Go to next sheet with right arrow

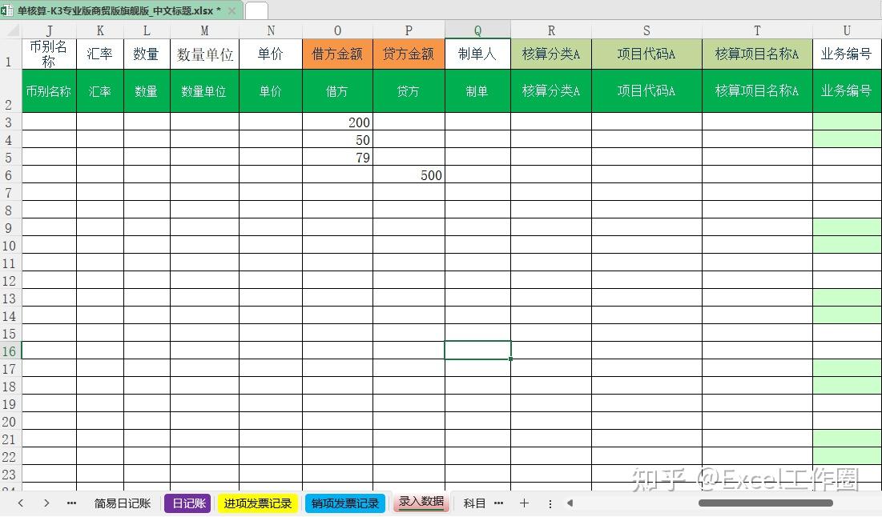pos(46,503)
